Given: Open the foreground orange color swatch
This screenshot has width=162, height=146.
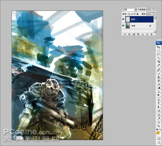Looking at the screenshot, I should (158, 133).
